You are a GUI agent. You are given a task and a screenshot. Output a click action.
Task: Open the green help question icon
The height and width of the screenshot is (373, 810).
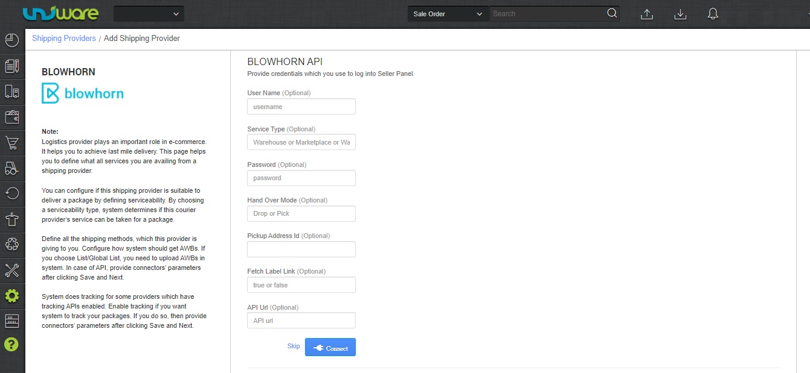(12, 345)
